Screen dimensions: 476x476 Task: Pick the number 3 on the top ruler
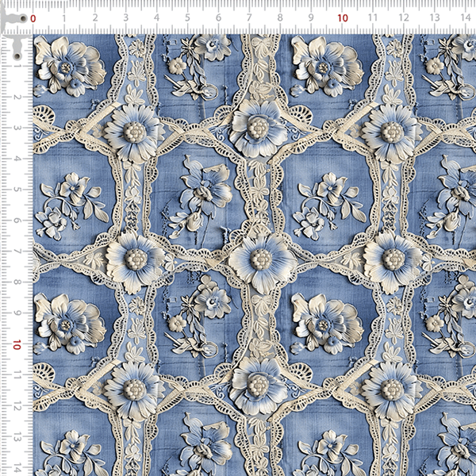(125, 17)
